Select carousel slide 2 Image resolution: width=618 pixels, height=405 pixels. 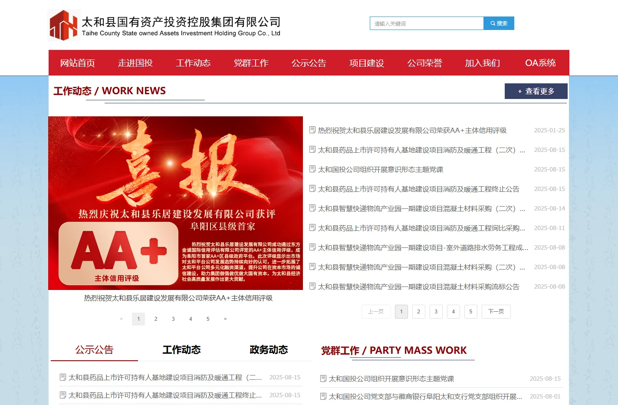(x=156, y=319)
